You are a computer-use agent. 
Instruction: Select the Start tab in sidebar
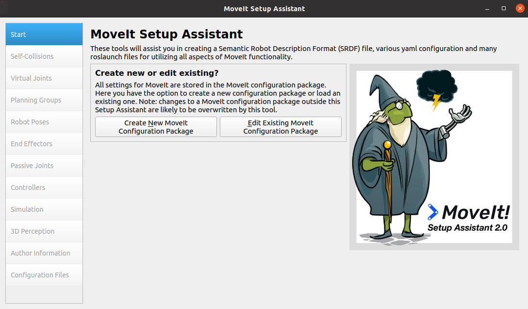[x=44, y=34]
